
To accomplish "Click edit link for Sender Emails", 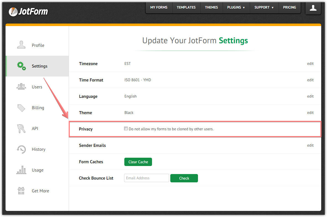I will [x=310, y=145].
